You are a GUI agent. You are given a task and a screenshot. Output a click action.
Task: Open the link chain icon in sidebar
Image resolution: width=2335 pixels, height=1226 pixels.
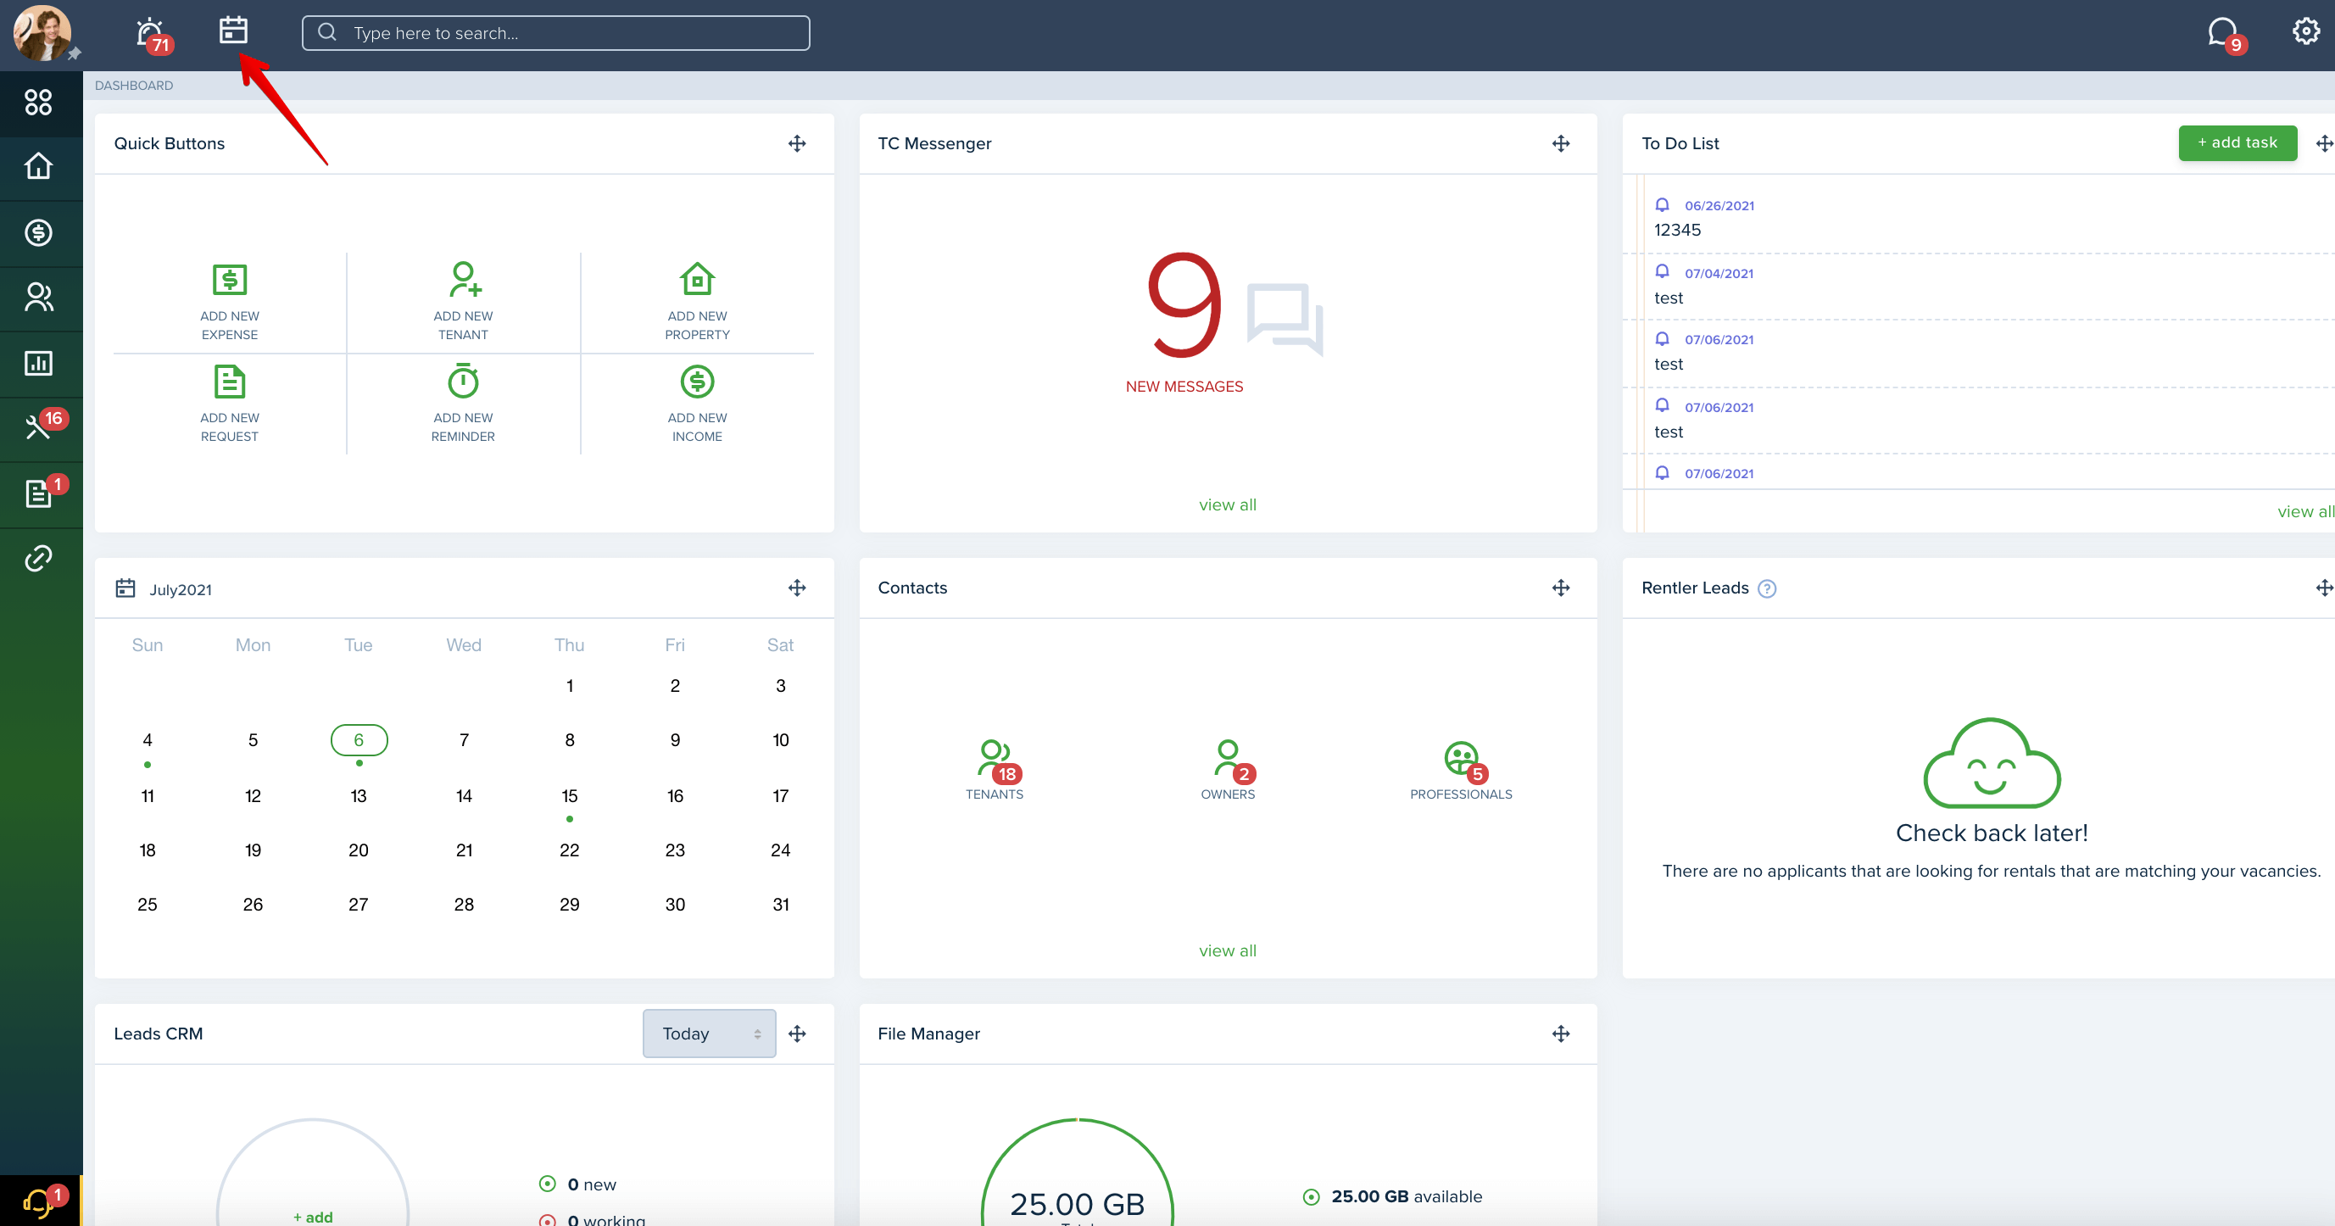[x=38, y=558]
